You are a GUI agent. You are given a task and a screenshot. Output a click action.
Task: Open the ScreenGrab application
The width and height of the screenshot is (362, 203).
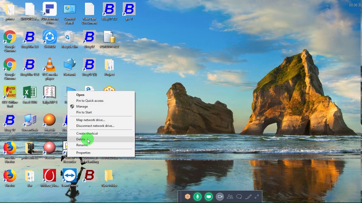[x=30, y=123]
